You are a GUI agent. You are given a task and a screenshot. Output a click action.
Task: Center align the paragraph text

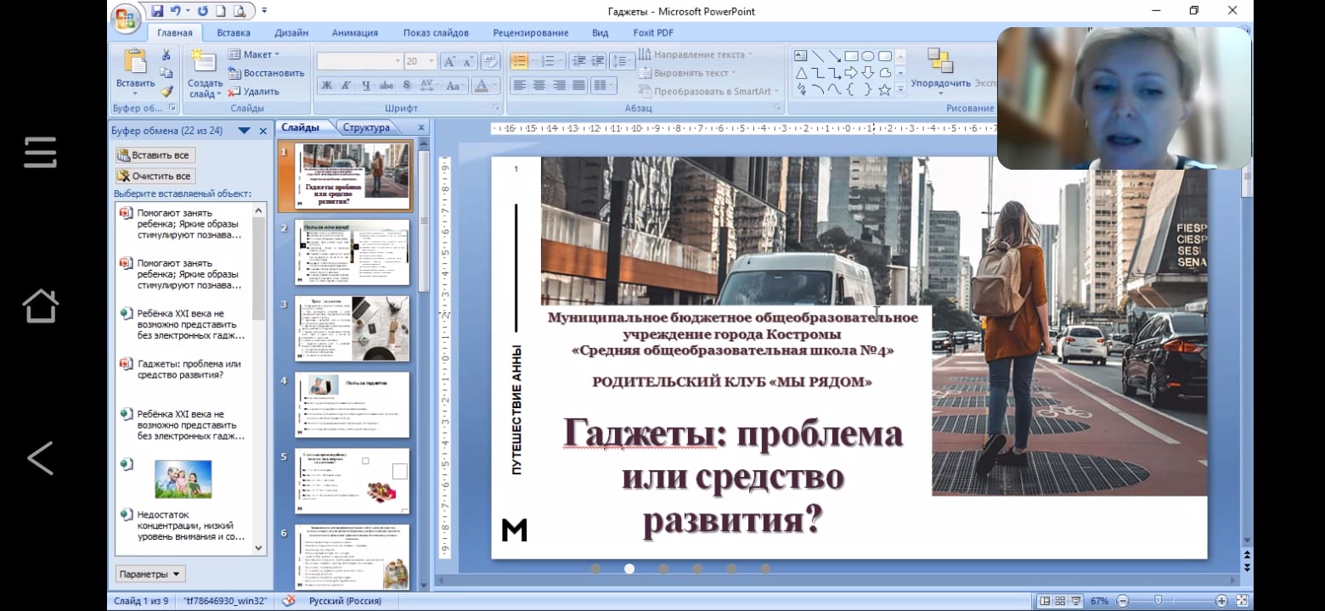point(538,85)
